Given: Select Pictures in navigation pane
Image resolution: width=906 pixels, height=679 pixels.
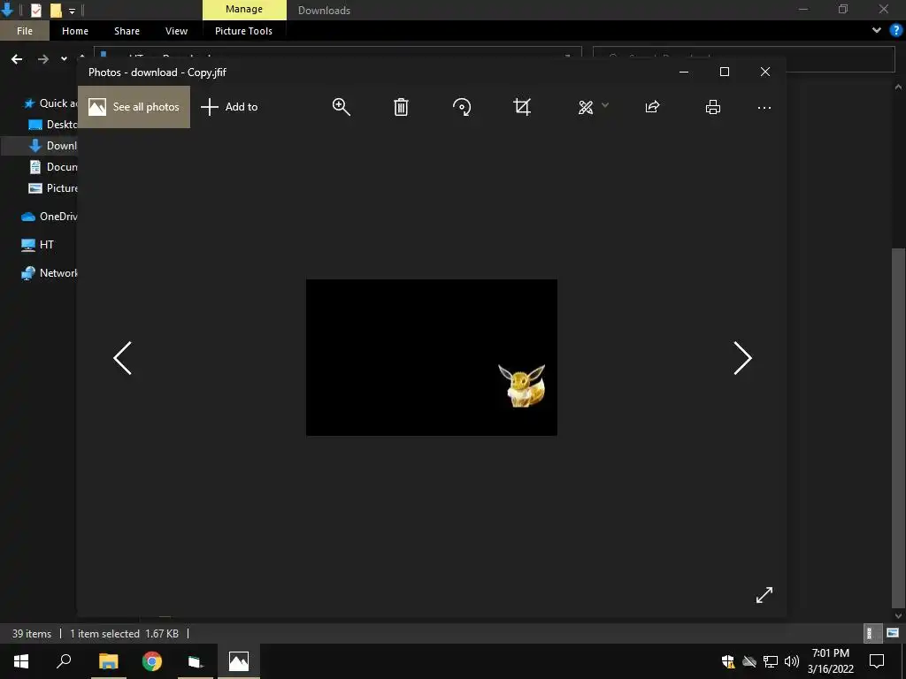Looking at the screenshot, I should click(52, 188).
